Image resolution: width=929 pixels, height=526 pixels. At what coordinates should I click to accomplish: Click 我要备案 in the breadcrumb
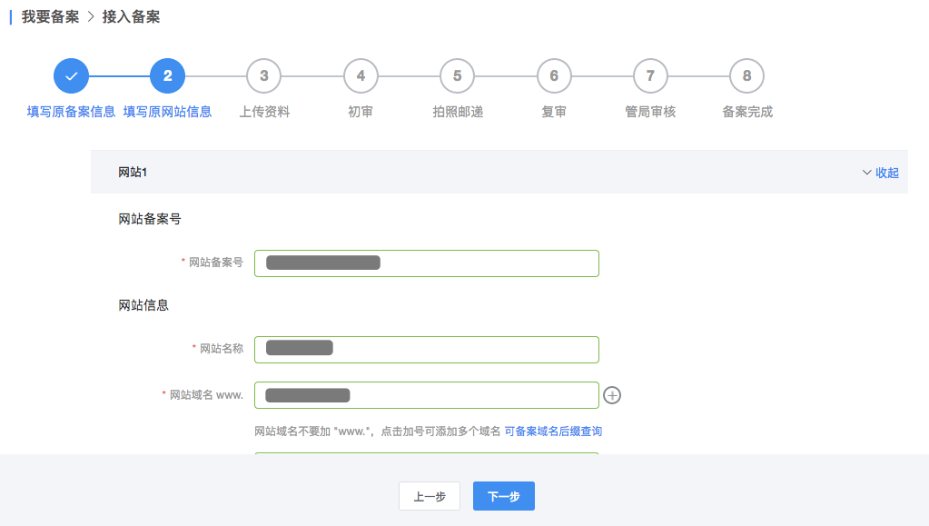point(50,17)
